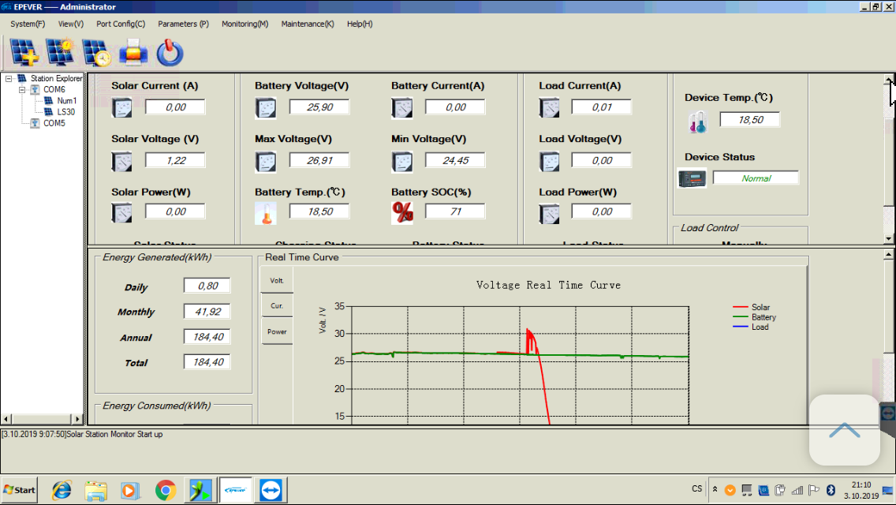Screen dimensions: 896x505
Task: Switch to the Cur. curve tab
Action: [x=277, y=305]
